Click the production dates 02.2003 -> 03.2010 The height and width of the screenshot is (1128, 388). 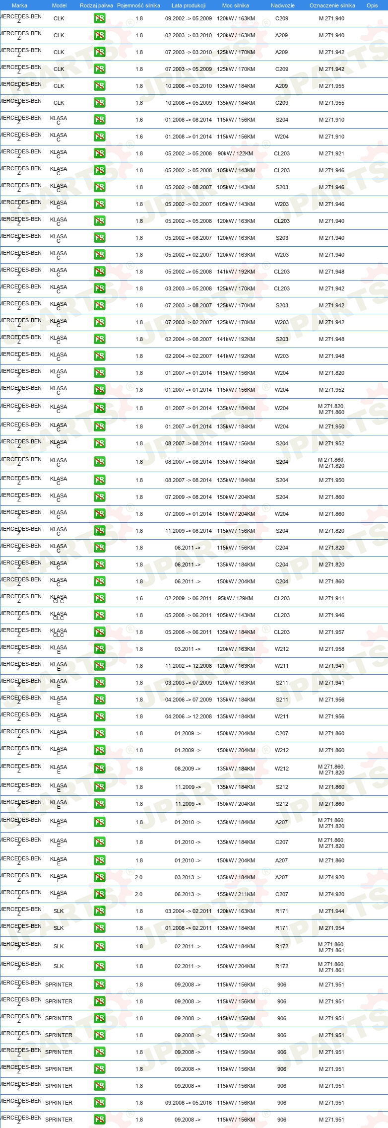click(x=189, y=35)
